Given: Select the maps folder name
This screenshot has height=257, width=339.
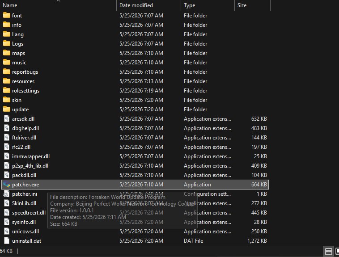Looking at the screenshot, I should 18,53.
